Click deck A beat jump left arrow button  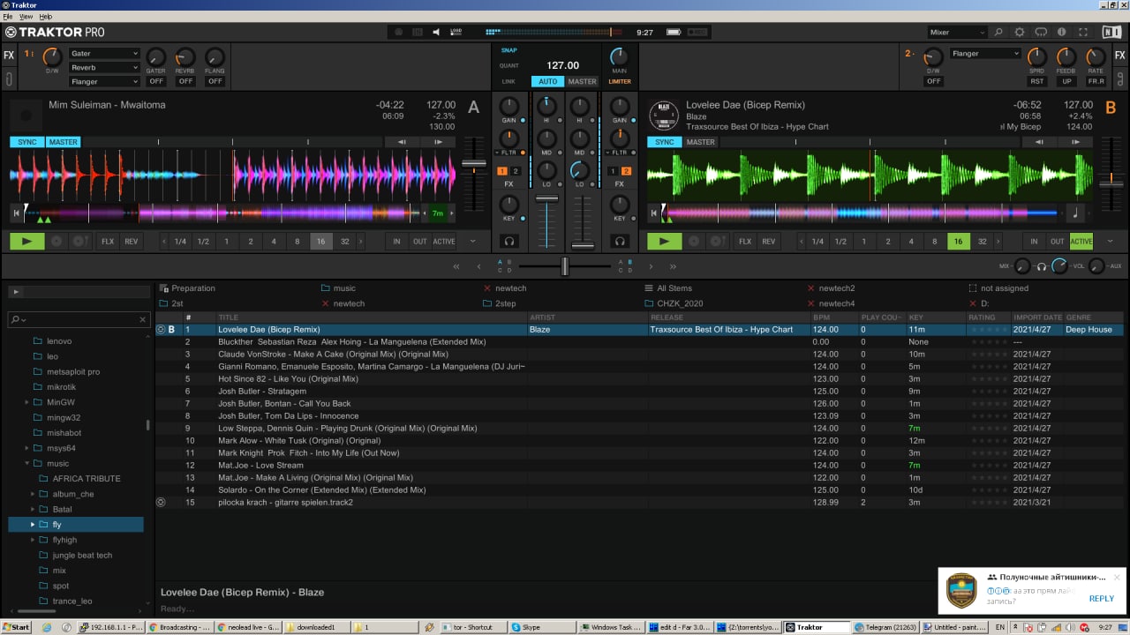[x=402, y=141]
